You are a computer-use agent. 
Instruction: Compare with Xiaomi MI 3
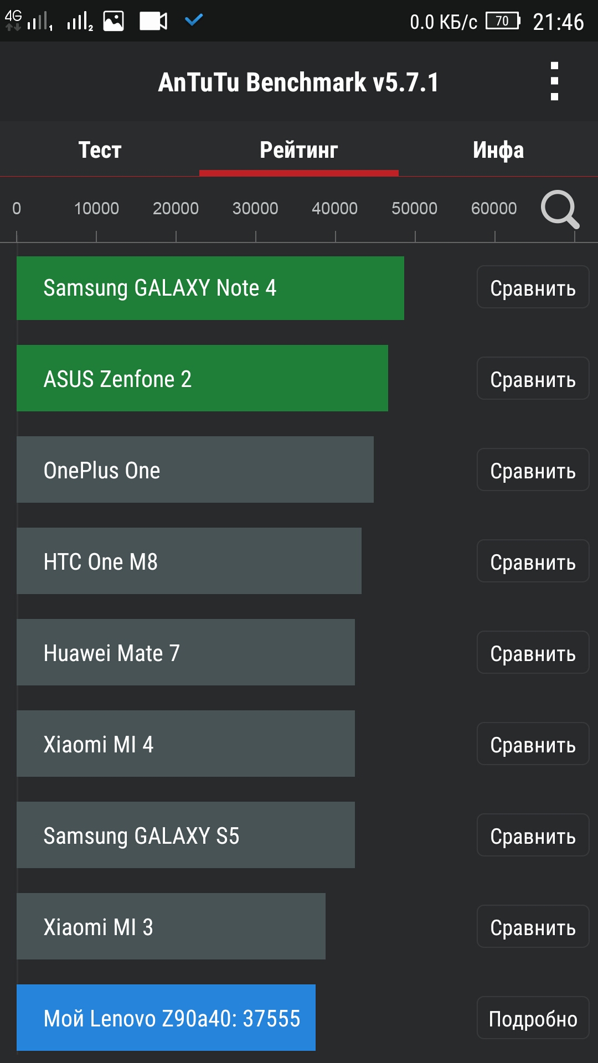pyautogui.click(x=533, y=926)
